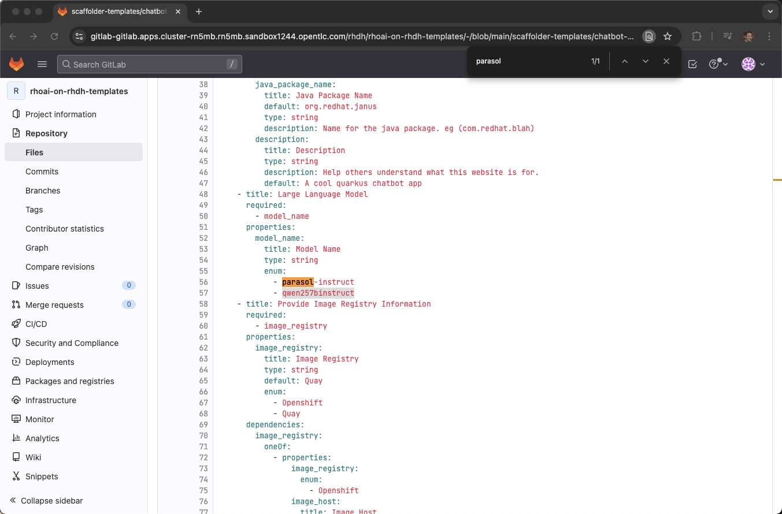Open the hamburger main menu
This screenshot has height=514, width=782.
point(42,64)
